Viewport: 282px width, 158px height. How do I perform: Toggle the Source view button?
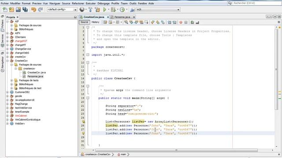click(84, 22)
